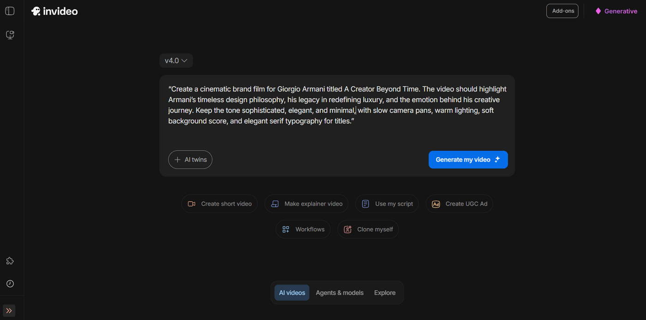Open the puzzle piece plugins icon
Image resolution: width=646 pixels, height=320 pixels.
click(10, 261)
